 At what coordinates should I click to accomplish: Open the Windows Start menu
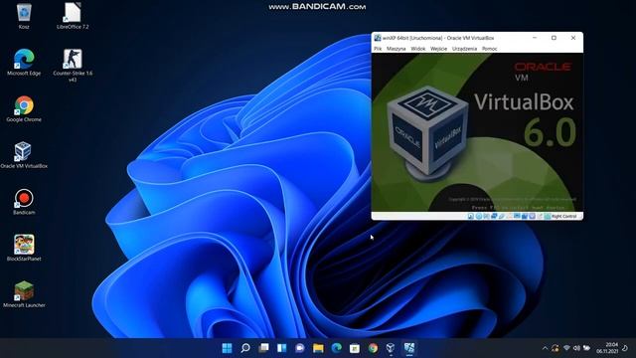click(x=228, y=348)
